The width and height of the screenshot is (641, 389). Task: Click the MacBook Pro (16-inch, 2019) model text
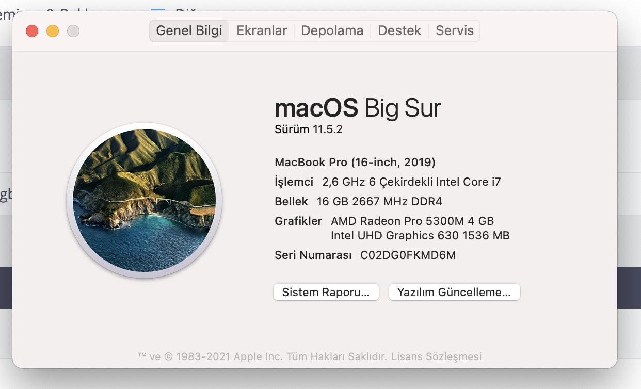355,163
